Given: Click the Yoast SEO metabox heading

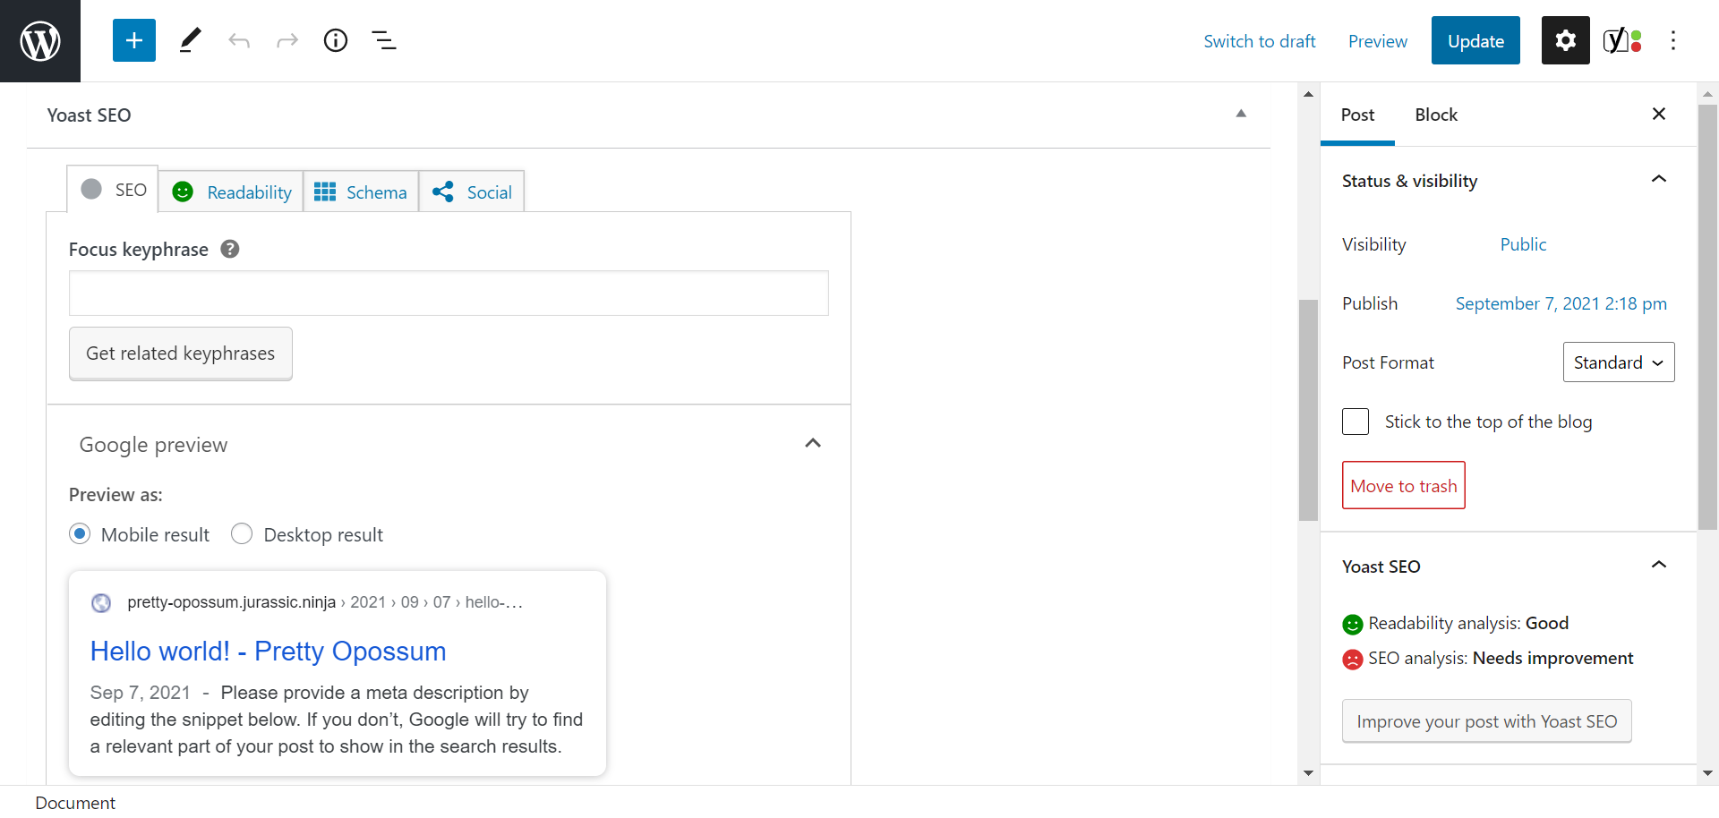Looking at the screenshot, I should [89, 115].
